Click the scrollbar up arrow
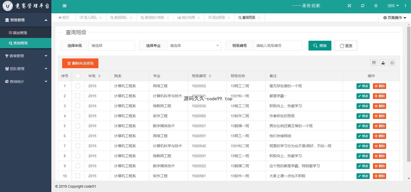The width and height of the screenshot is (411, 192). [409, 25]
